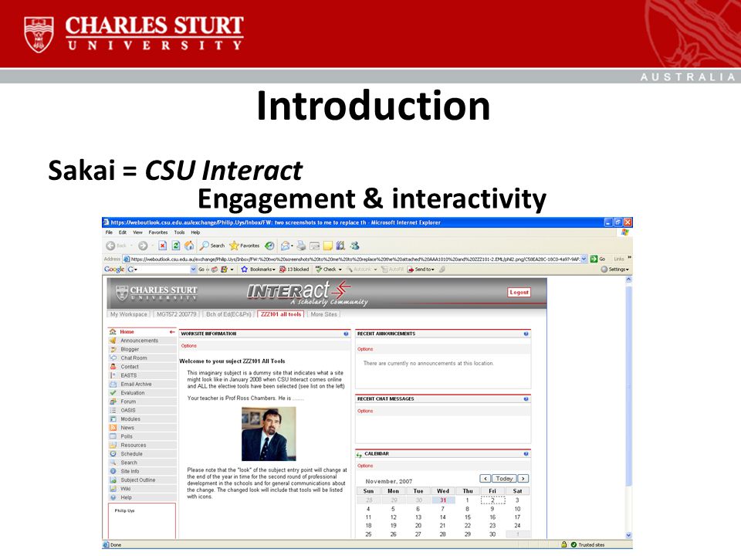Image resolution: width=741 pixels, height=556 pixels.
Task: Click help icon in Recent Chat Messages header
Action: point(526,399)
